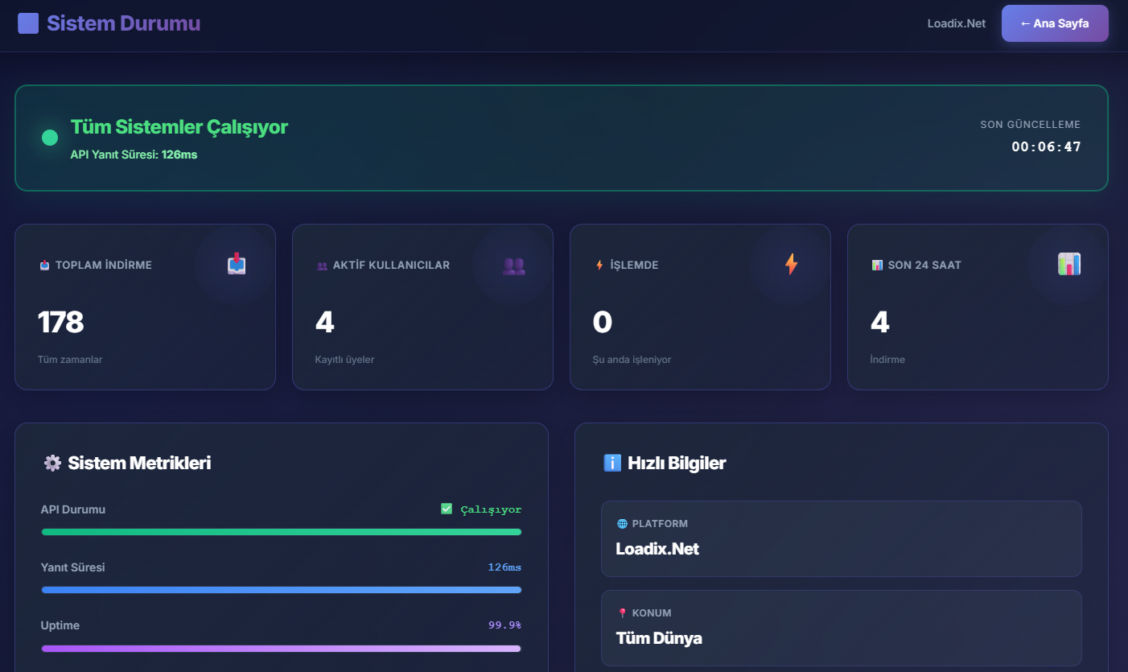The image size is (1128, 672).
Task: Click the purple Uptime progress bar
Action: coord(281,648)
